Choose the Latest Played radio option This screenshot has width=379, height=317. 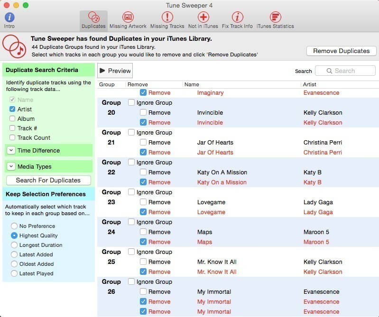click(14, 273)
